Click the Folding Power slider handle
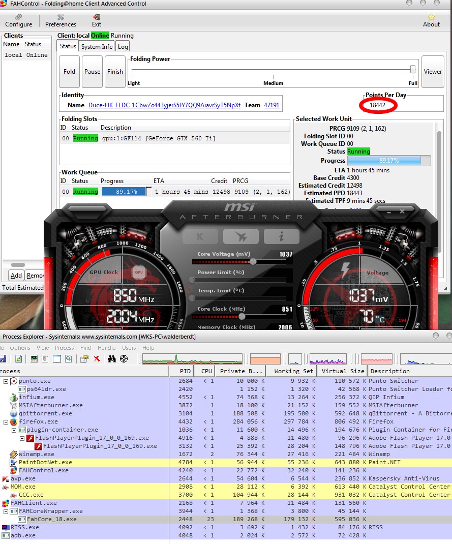The height and width of the screenshot is (544, 452). 412,69
